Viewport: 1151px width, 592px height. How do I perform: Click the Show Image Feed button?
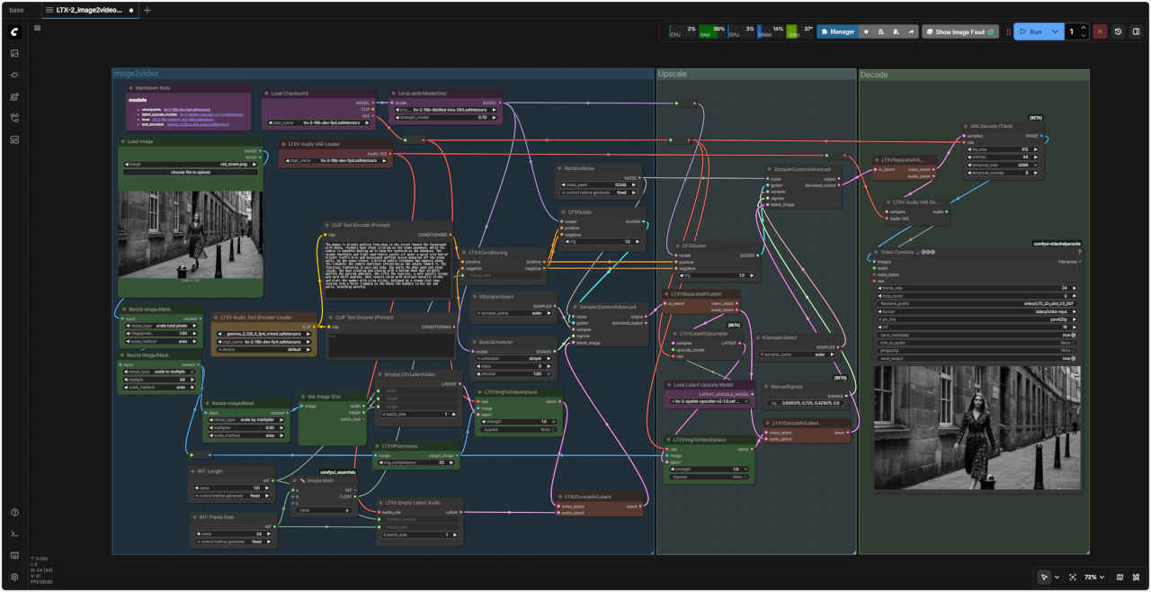(959, 31)
